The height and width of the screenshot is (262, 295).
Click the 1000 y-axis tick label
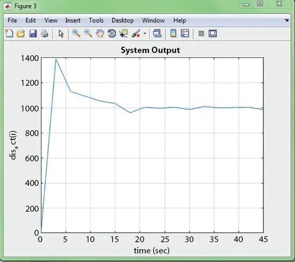pos(29,108)
